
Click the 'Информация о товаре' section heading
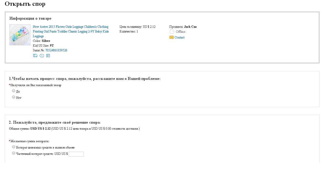pos(30,18)
